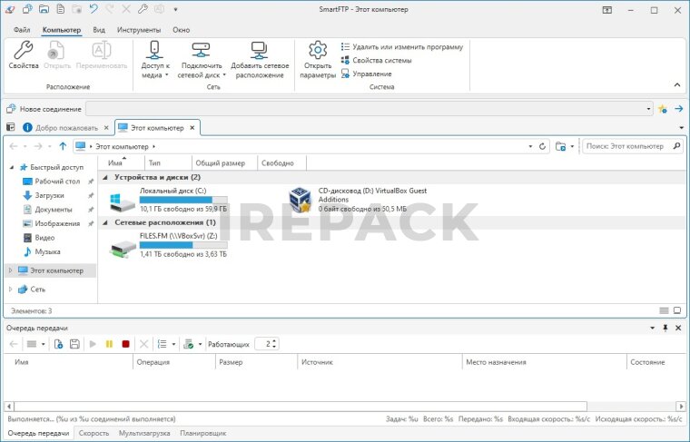Open the Вид ribbon tab
Viewport: 690px width, 442px height.
[99, 30]
